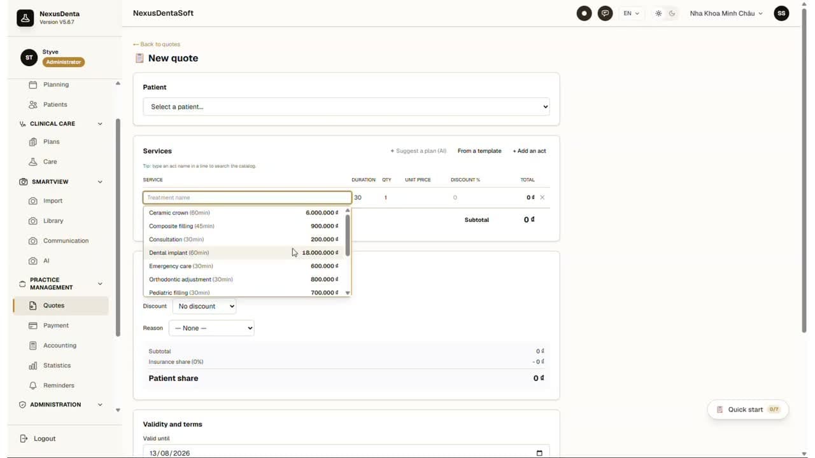The width and height of the screenshot is (815, 458).
Task: Open the Select a patient dropdown
Action: click(346, 107)
